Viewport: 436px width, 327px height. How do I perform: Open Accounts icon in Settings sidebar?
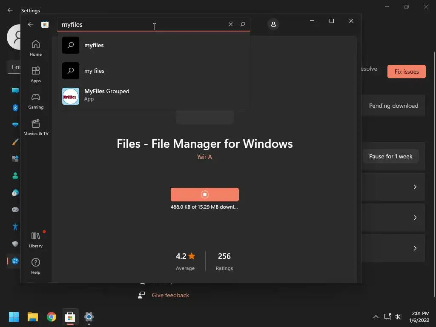point(15,176)
